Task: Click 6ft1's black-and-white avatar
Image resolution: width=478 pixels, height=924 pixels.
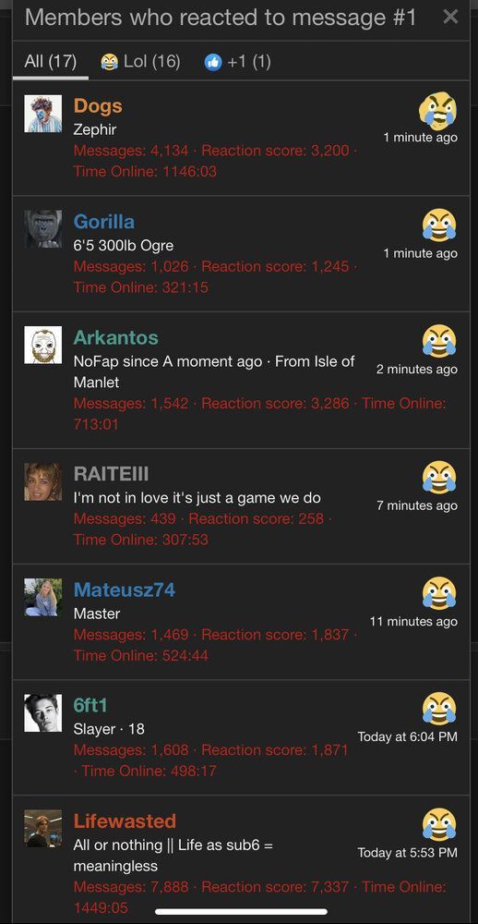Action: click(x=43, y=713)
